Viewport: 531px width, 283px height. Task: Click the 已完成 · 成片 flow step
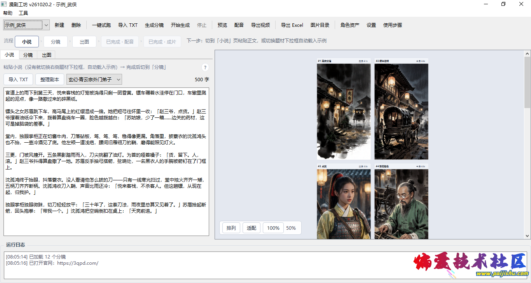click(x=162, y=42)
